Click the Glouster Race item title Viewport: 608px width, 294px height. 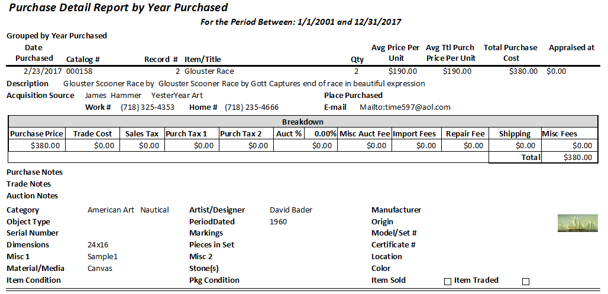pos(209,71)
